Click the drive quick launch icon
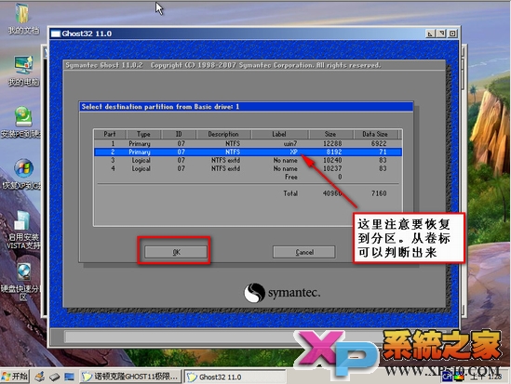 pos(54,377)
